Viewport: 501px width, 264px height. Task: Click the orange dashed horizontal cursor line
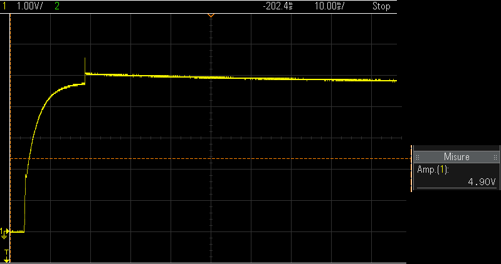pos(211,158)
